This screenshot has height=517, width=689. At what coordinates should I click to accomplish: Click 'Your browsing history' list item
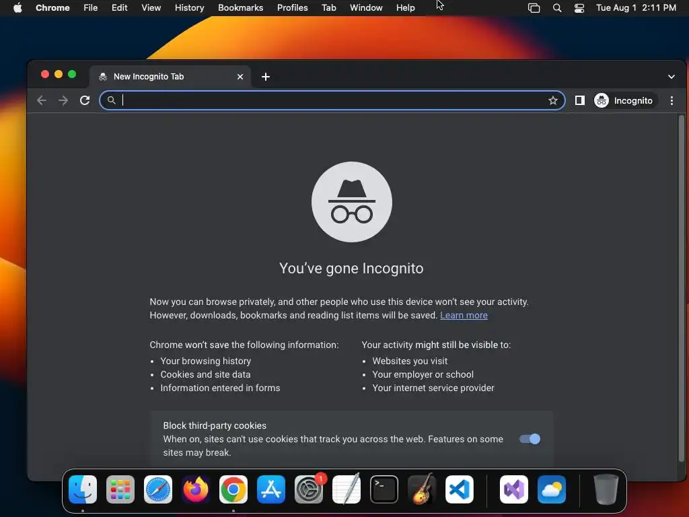(x=206, y=361)
